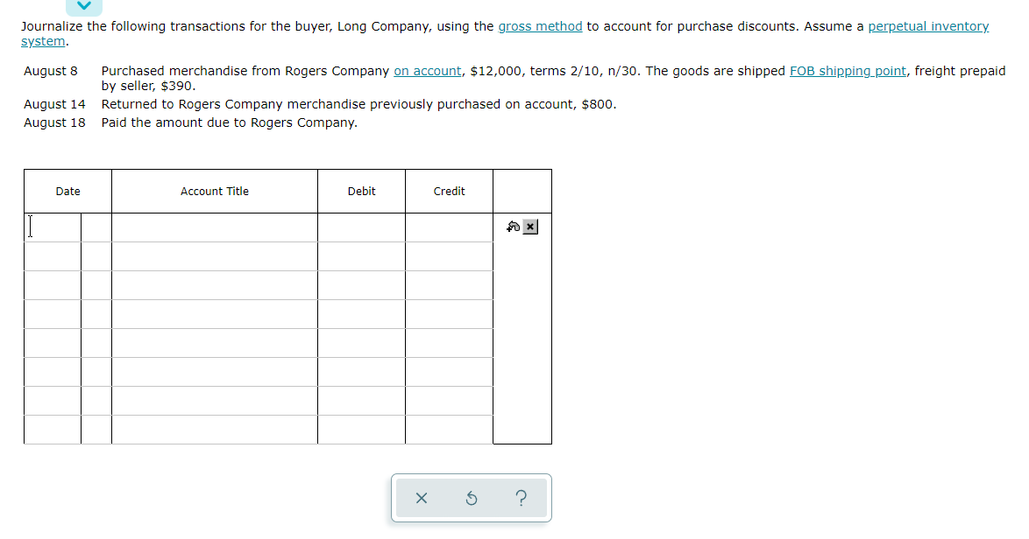
Task: Open help via the question mark icon
Action: click(x=522, y=498)
